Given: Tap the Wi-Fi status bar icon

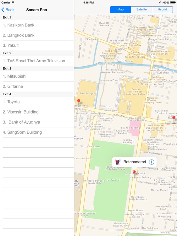Looking at the screenshot, I should [x=13, y=3].
